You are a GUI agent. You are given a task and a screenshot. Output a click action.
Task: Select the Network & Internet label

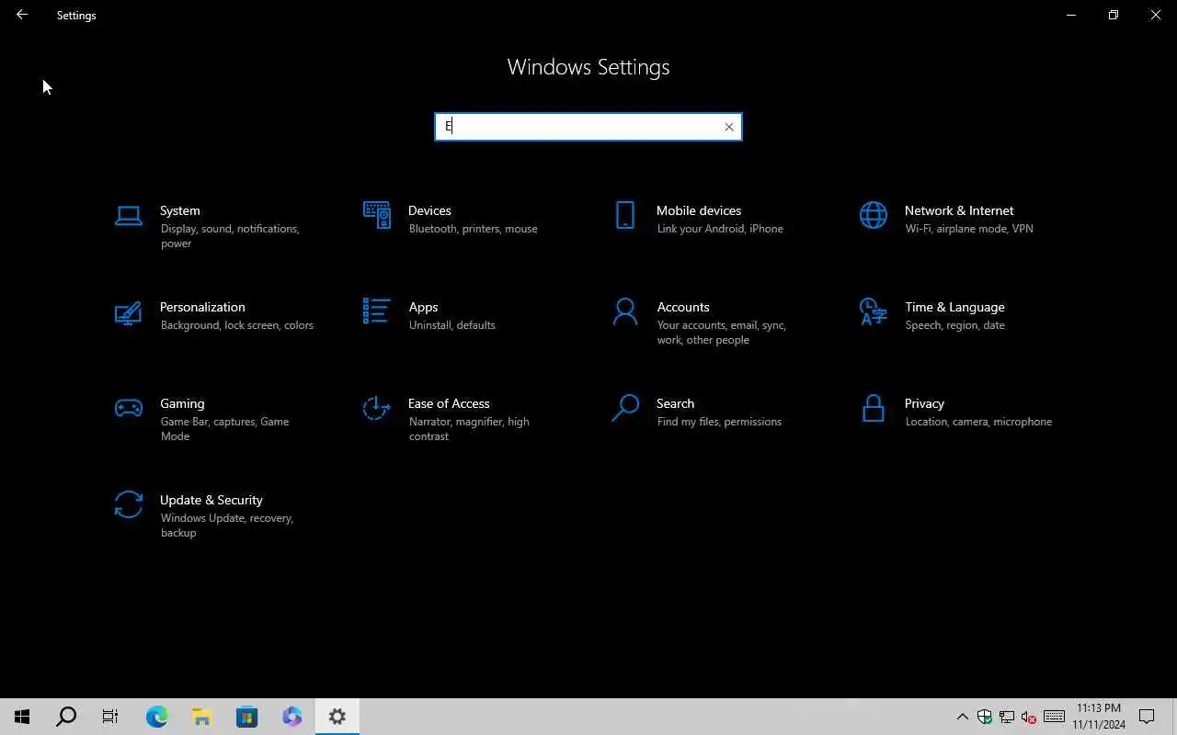pyautogui.click(x=959, y=210)
